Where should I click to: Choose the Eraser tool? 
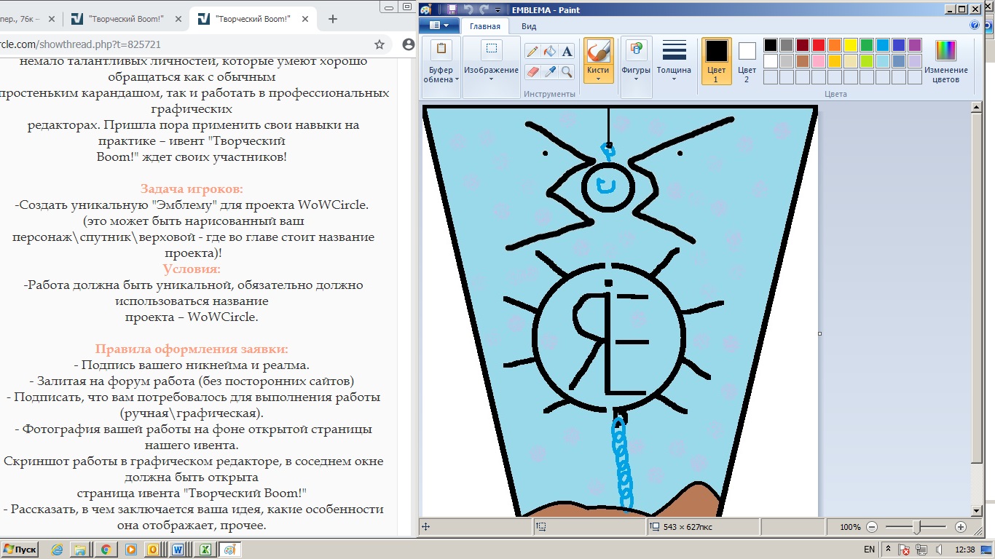click(532, 71)
